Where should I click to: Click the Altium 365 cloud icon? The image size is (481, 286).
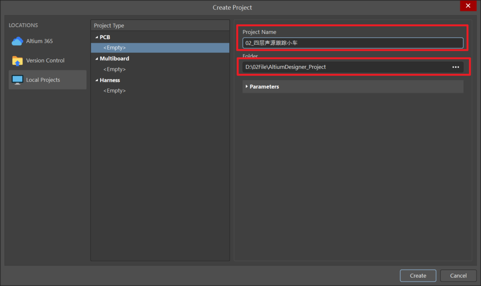pyautogui.click(x=17, y=41)
